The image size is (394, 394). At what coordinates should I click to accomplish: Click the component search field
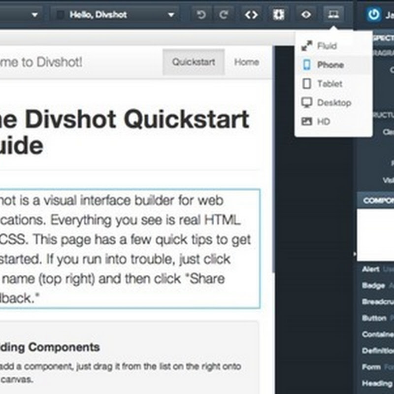[376, 234]
